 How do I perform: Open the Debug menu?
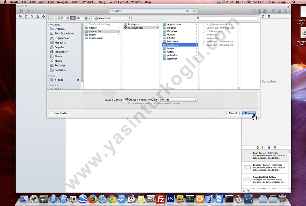(101, 2)
